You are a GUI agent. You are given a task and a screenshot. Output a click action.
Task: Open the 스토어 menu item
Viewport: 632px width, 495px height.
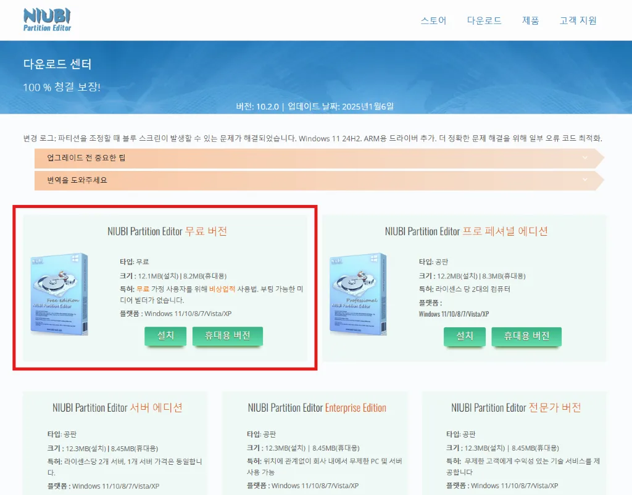433,20
